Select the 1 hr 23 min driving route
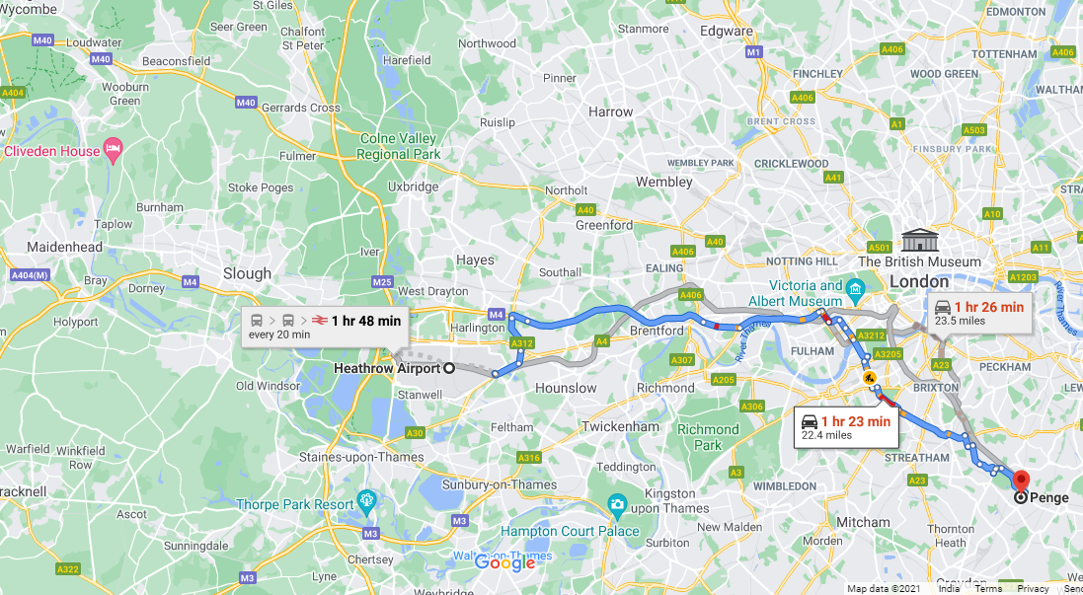The height and width of the screenshot is (595, 1083). (846, 427)
